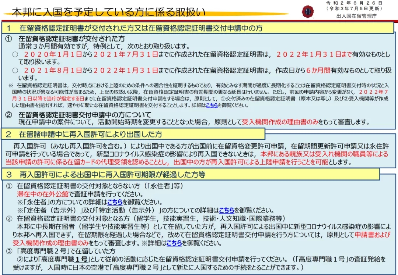Click the red date 2021年8月1日
Screen dimensions: 398x275
pyautogui.click(x=53, y=70)
